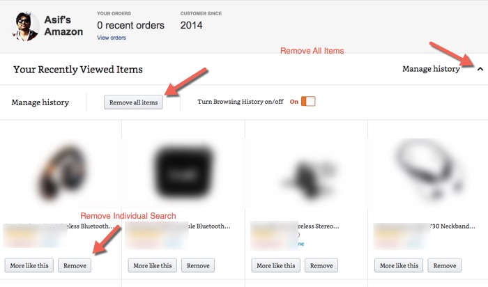The image size is (488, 287).
Task: Show more like the Neckband item
Action: click(399, 265)
